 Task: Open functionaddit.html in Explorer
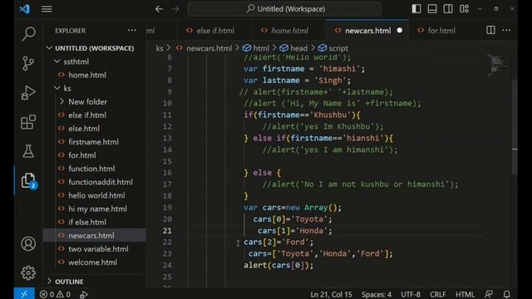(95, 182)
